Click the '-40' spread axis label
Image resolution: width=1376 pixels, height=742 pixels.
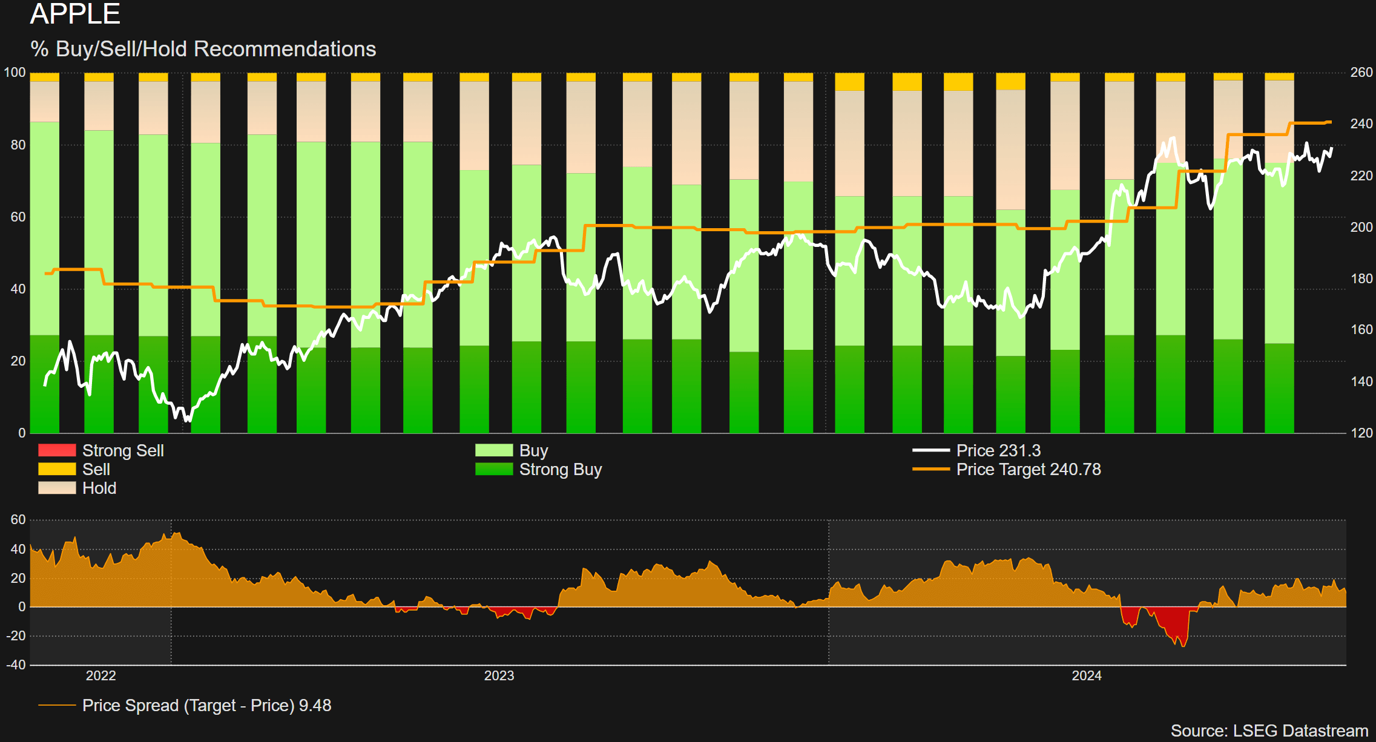tap(16, 665)
